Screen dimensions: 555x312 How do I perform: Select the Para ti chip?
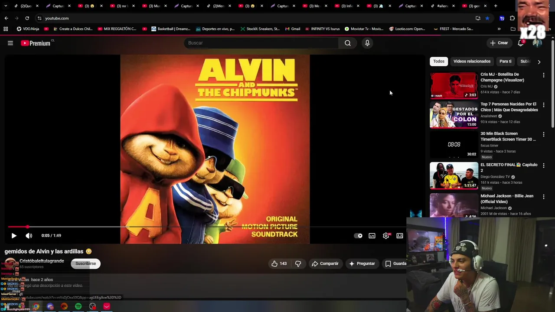pos(506,61)
